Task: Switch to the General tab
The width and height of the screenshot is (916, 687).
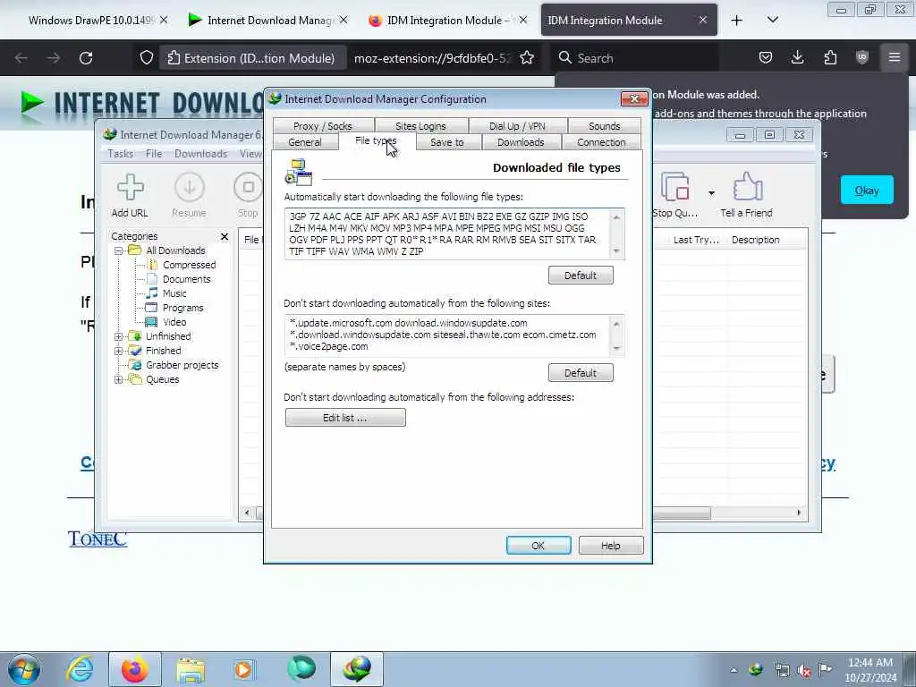Action: click(305, 142)
